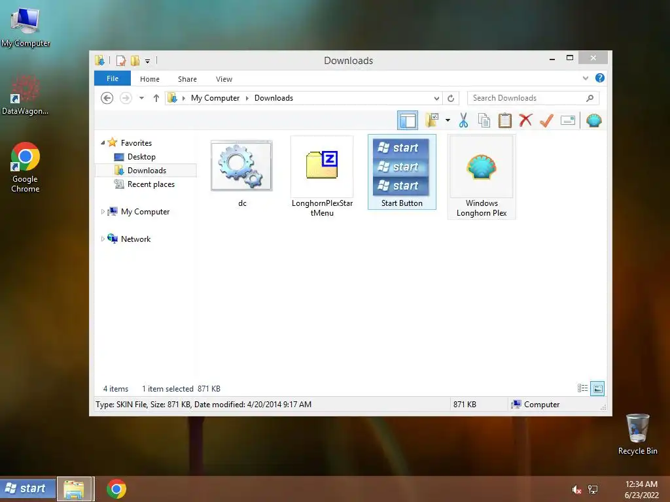This screenshot has height=502, width=670.
Task: Select the Windows Longhorn Plex file
Action: (482, 177)
